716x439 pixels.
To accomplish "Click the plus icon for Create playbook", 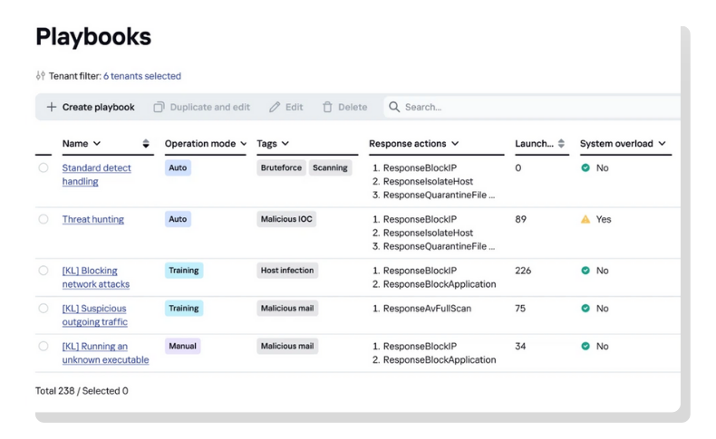I will click(x=52, y=107).
